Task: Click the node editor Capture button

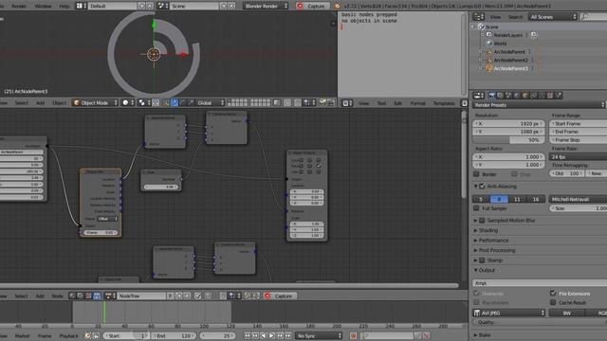Action: click(x=281, y=296)
